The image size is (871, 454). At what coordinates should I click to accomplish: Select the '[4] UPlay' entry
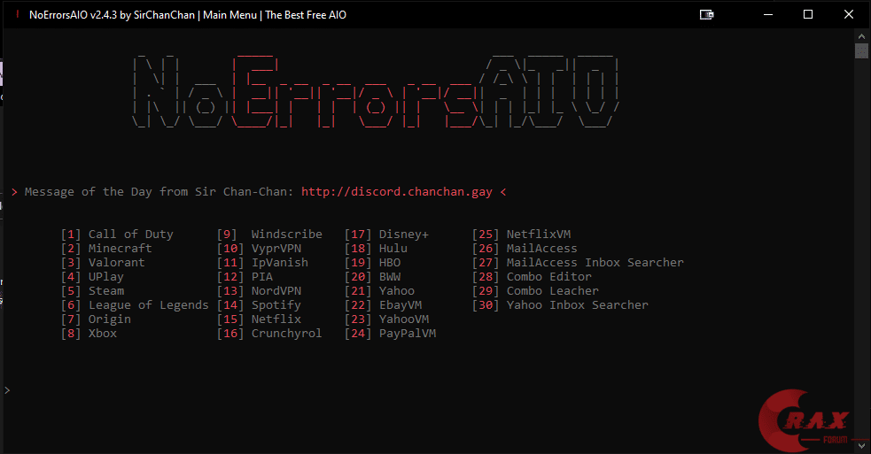point(93,276)
